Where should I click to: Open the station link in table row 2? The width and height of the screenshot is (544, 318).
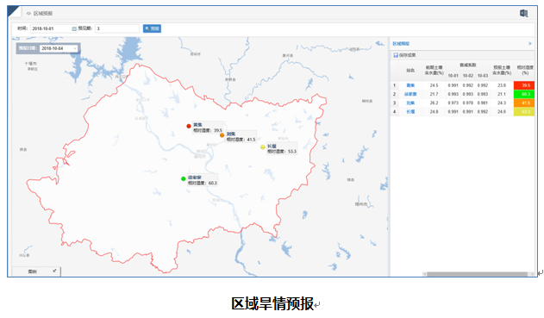(x=410, y=94)
